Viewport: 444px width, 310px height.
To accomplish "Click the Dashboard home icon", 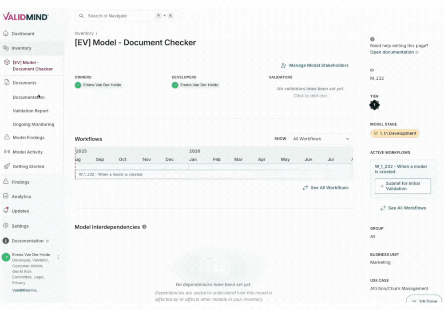I will pyautogui.click(x=6, y=33).
